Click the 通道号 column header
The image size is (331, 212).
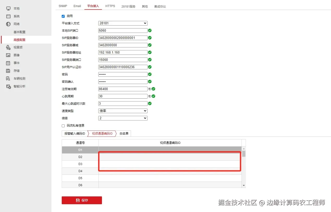point(80,143)
